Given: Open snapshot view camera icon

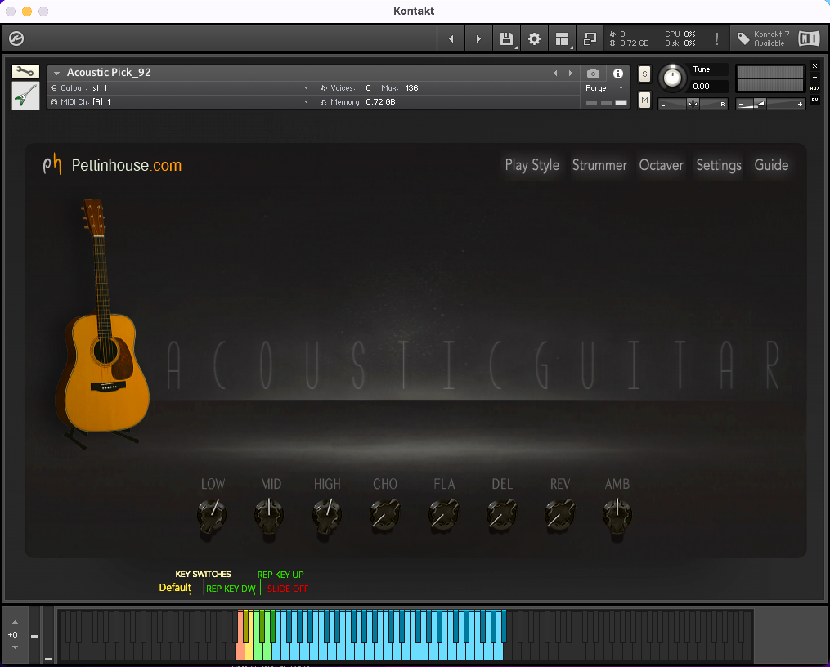Looking at the screenshot, I should click(593, 73).
